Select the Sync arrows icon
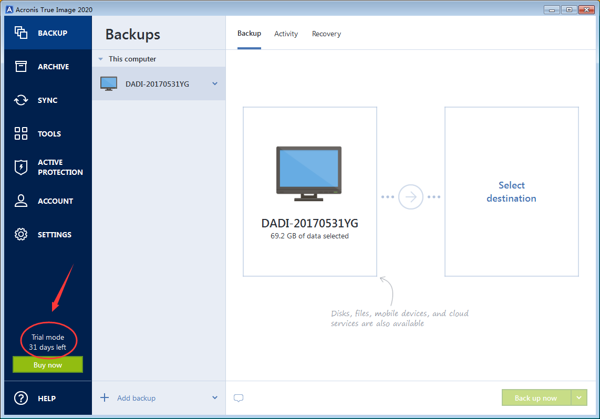Viewport: 600px width, 419px height. [21, 100]
